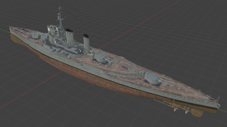This screenshot has width=227, height=127.
Task: Click the midship main gun turret
Action: pos(101,57)
